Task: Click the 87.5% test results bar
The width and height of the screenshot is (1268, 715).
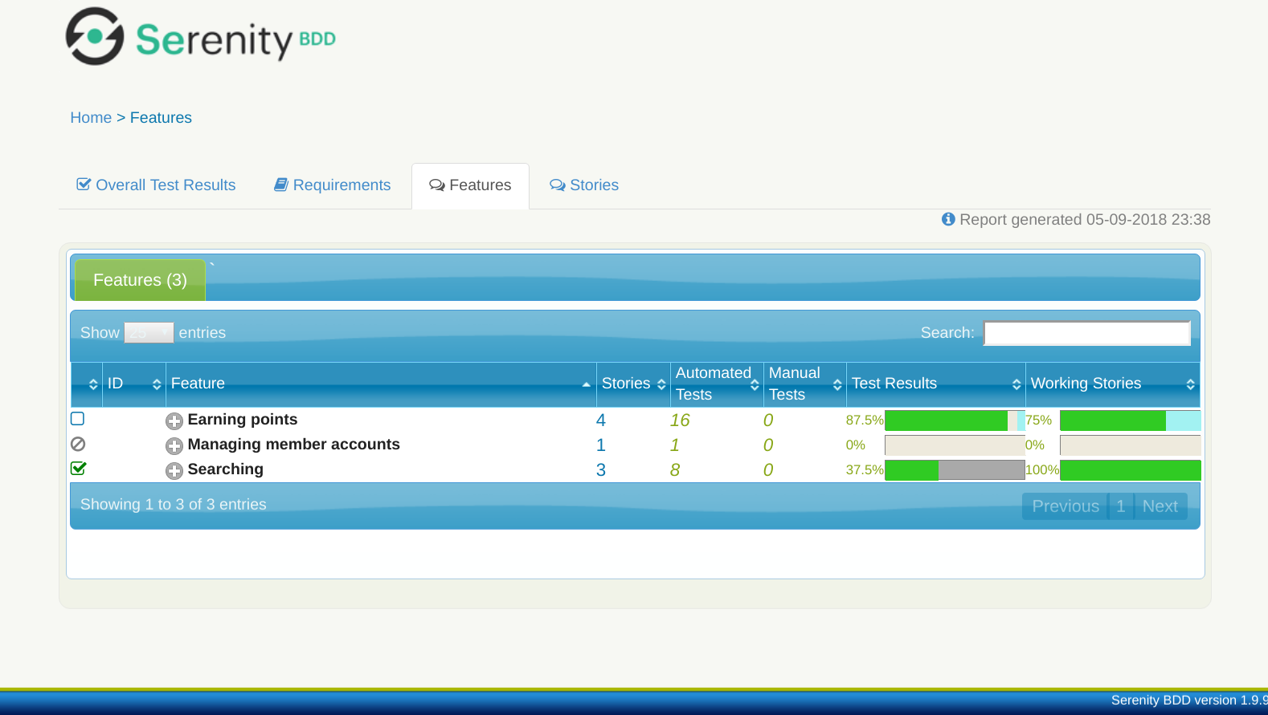Action: tap(955, 420)
